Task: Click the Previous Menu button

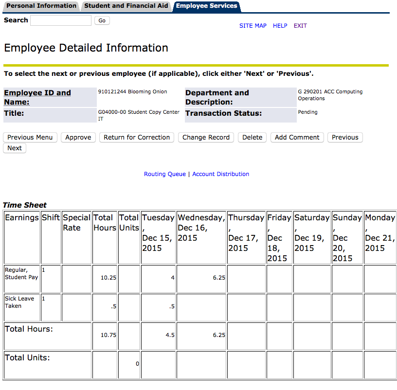Action: coord(30,138)
